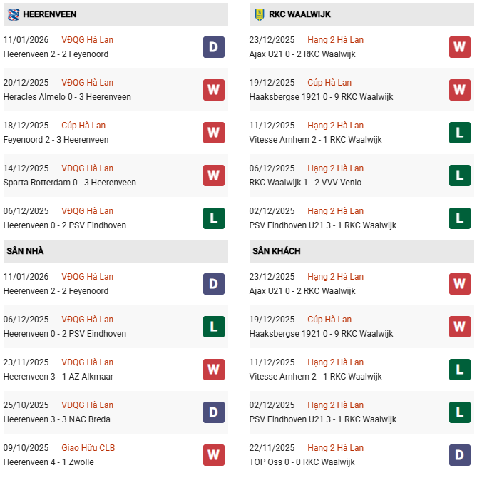Click the W badge for Heerenveen 4 - 1 Zwolle
Screen dimensions: 477x478
[x=214, y=455]
